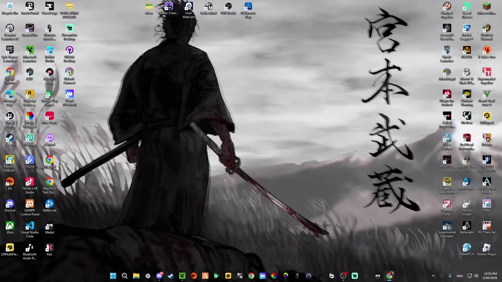Launch EA app desktop icon
The image size is (502, 282).
[x=10, y=184]
